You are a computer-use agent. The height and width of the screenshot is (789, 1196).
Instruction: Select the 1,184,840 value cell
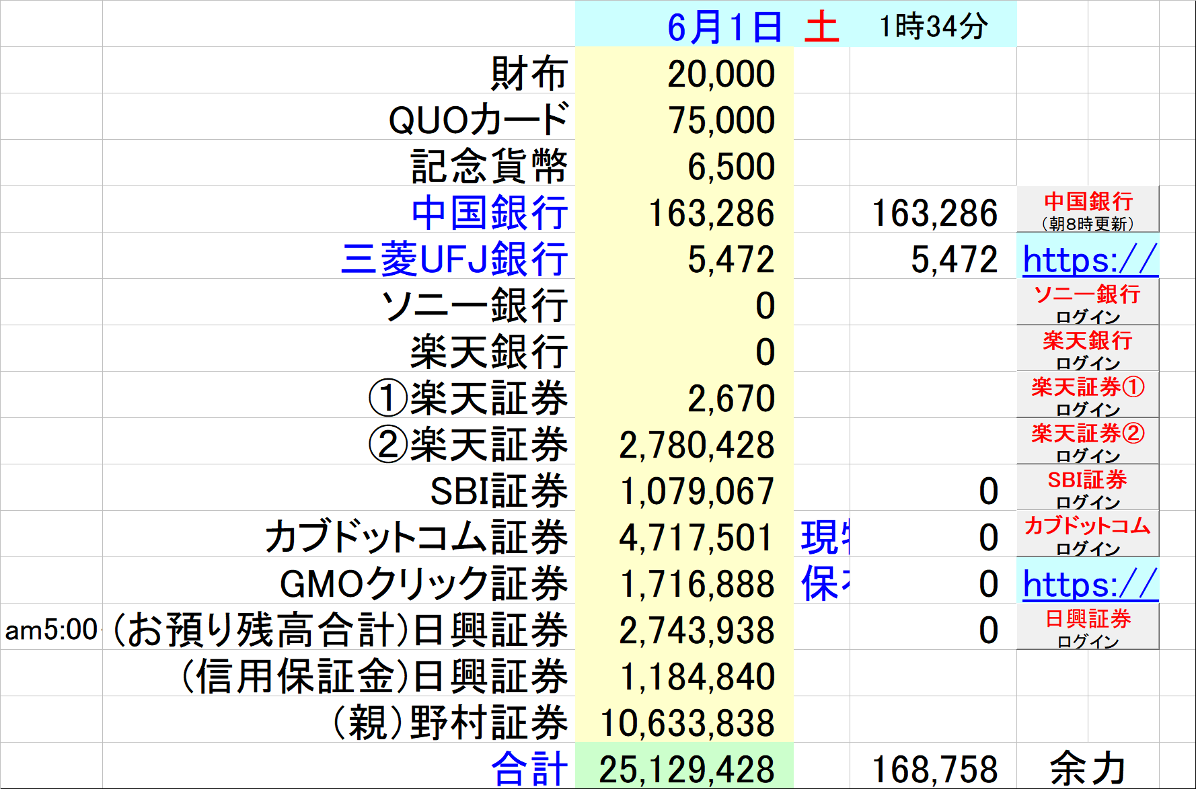click(x=684, y=673)
